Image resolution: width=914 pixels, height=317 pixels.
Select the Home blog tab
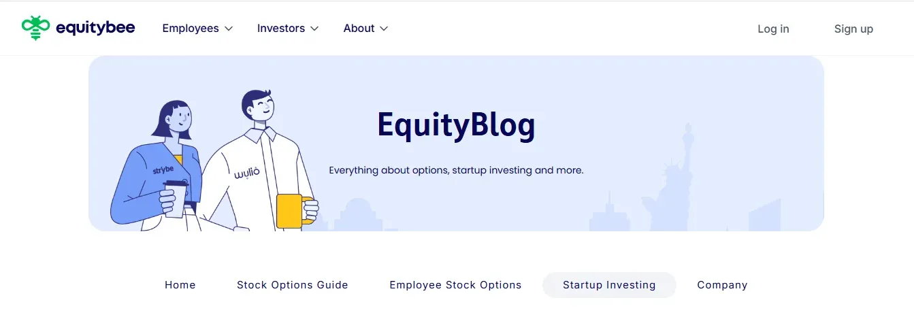coord(180,285)
